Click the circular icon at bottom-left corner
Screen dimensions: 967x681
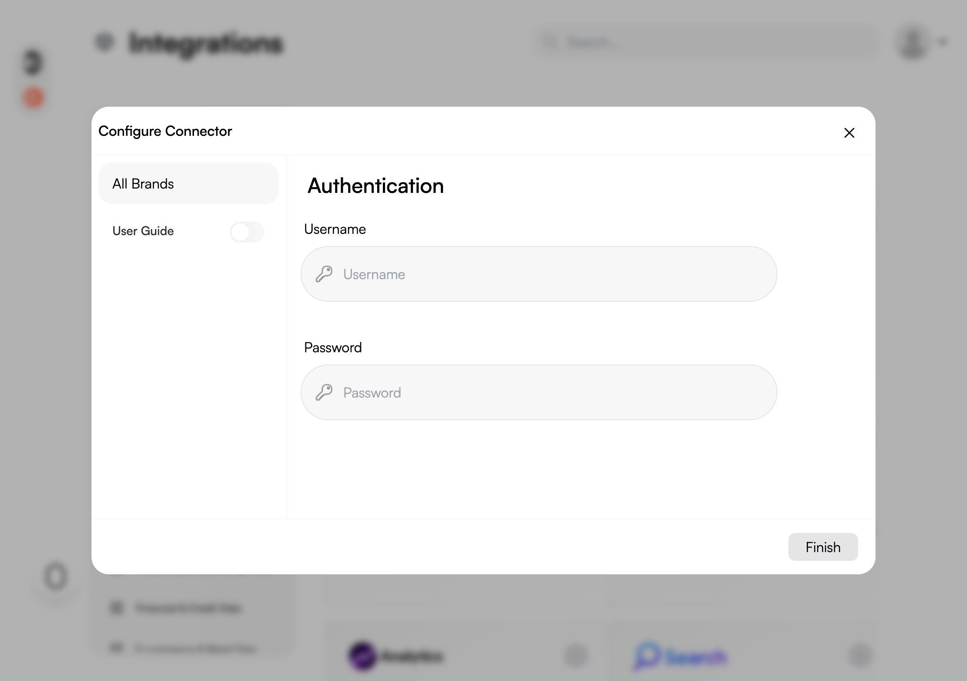[56, 577]
